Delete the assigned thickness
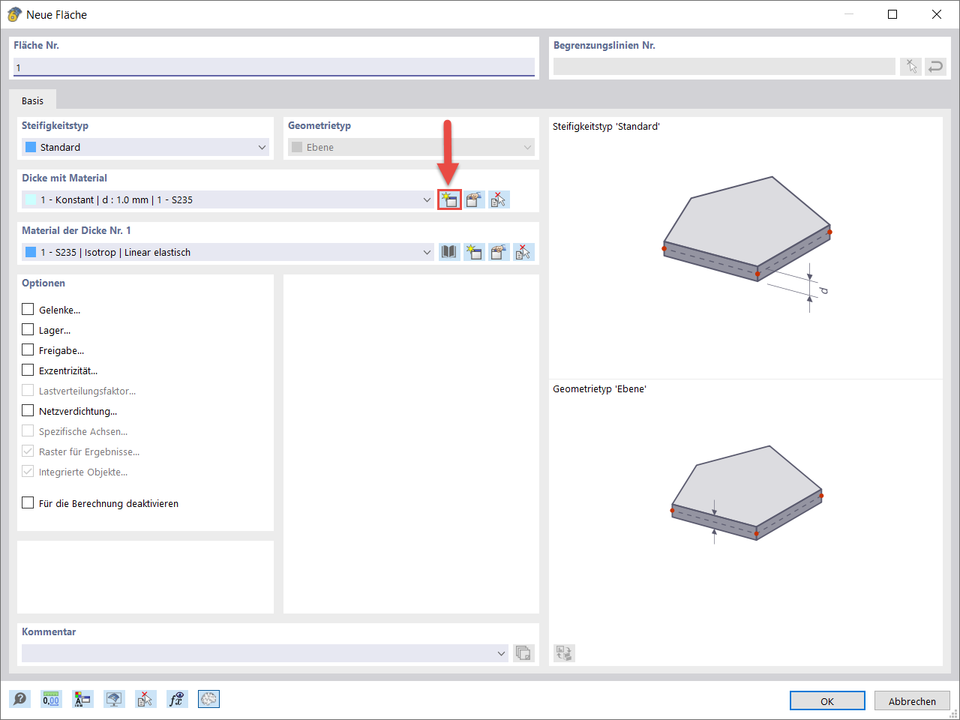 pos(499,199)
